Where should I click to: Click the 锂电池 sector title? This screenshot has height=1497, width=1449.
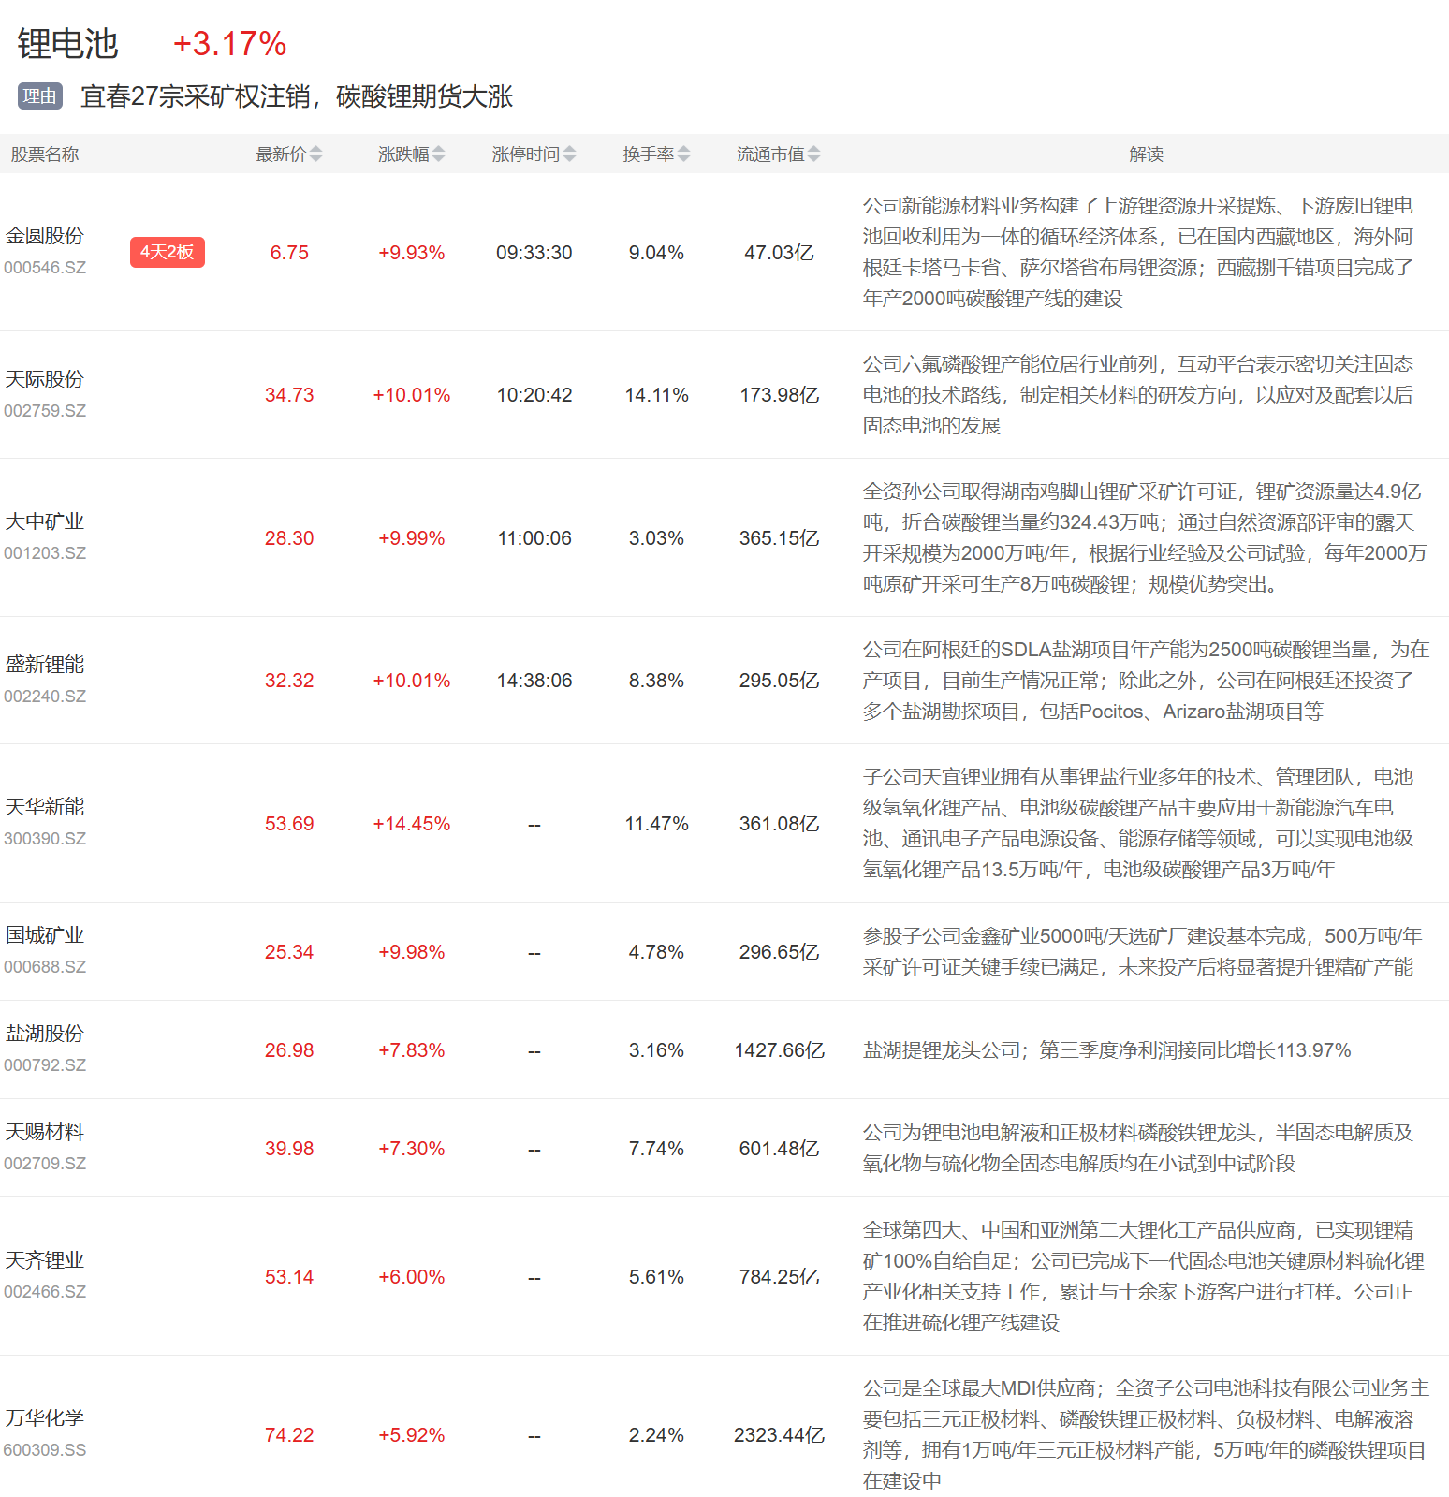pyautogui.click(x=67, y=44)
